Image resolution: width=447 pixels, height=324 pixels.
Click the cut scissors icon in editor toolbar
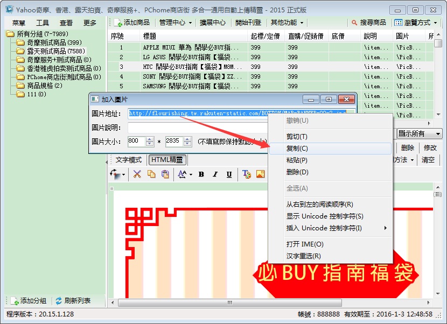[137, 174]
